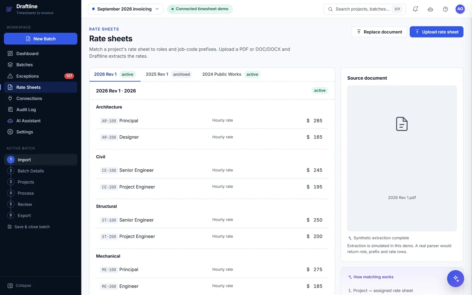Open the help question-mark icon
Viewport: 472px width, 295px height.
pos(445,9)
